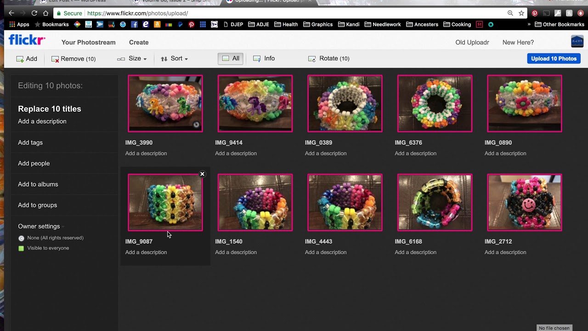Viewport: 588px width, 331px height.
Task: Expand Add to groups
Action: pos(38,205)
